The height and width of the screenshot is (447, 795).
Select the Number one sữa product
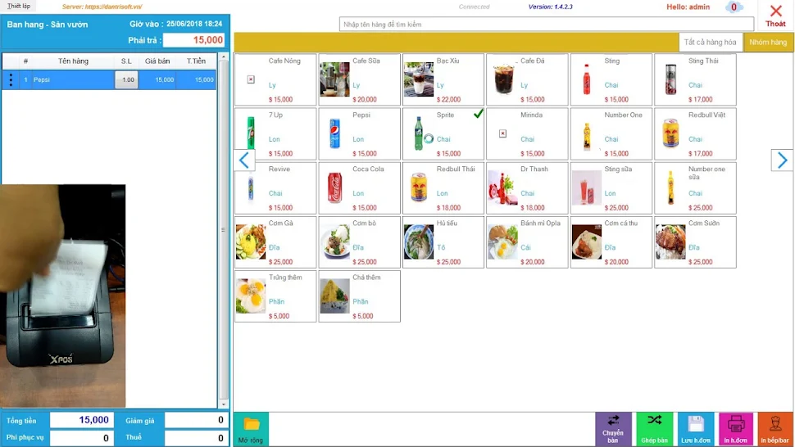(696, 187)
